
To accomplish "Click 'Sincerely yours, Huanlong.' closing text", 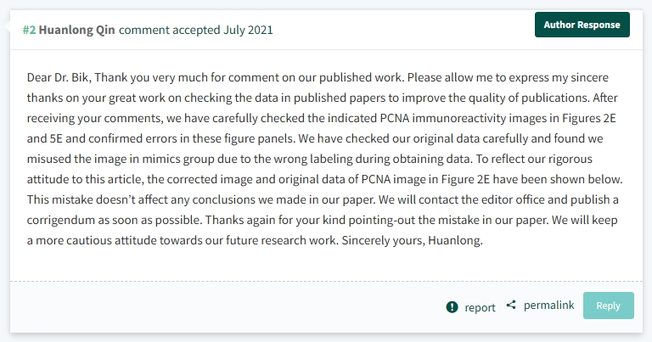I will click(412, 240).
